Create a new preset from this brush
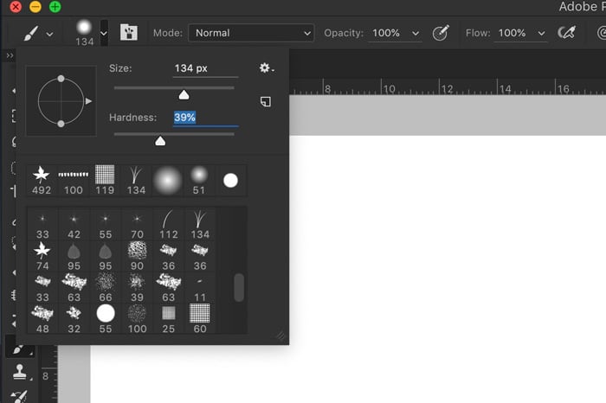Screen dimensions: 606x403 tap(266, 101)
